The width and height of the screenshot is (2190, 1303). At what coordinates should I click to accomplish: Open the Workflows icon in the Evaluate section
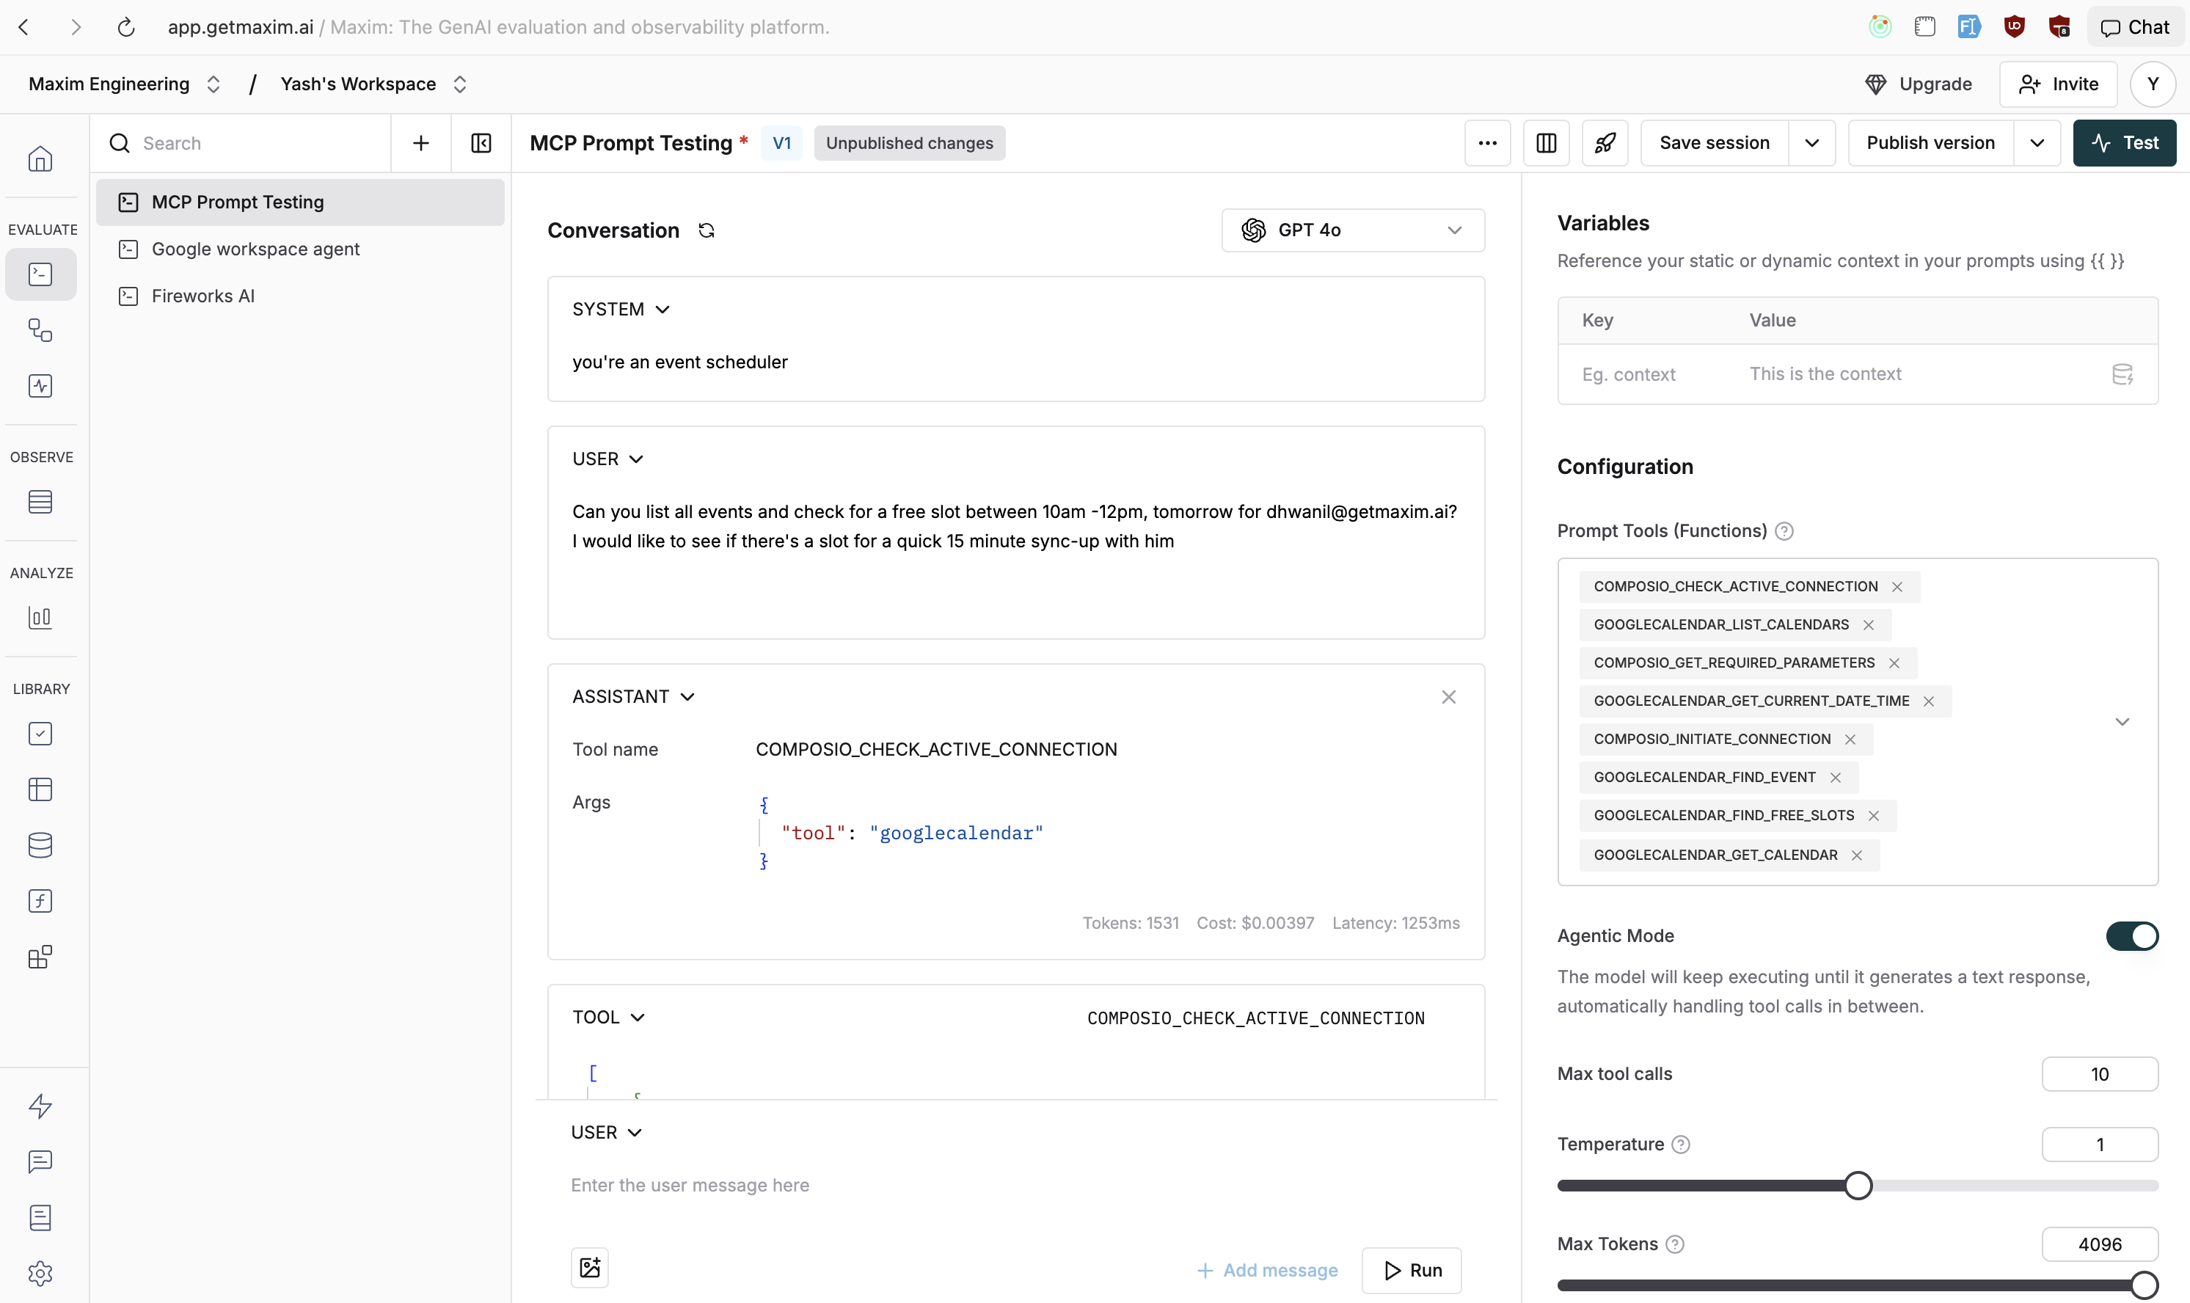point(40,330)
